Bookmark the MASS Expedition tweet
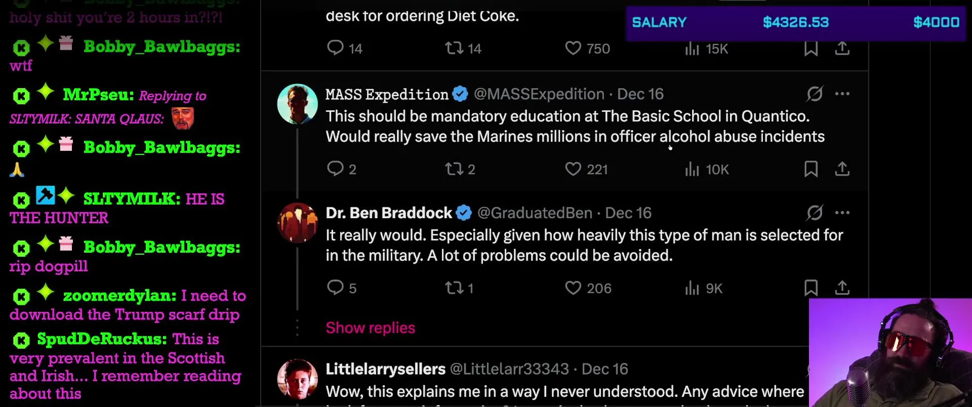Viewport: 972px width, 407px height. (811, 168)
